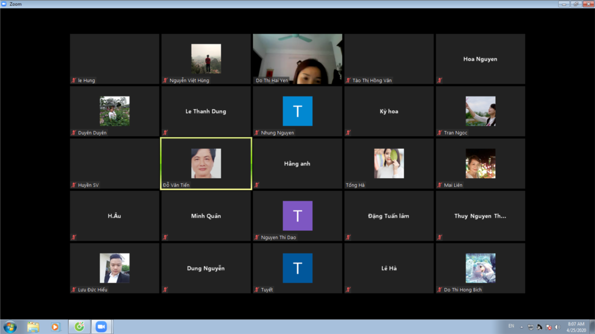The width and height of the screenshot is (595, 334).
Task: Click Nguyen Thi Dao's purple T avatar
Action: coord(297,216)
